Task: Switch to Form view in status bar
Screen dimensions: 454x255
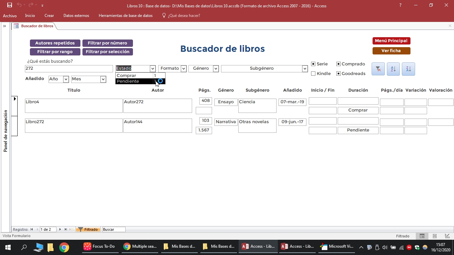Action: coord(422,236)
